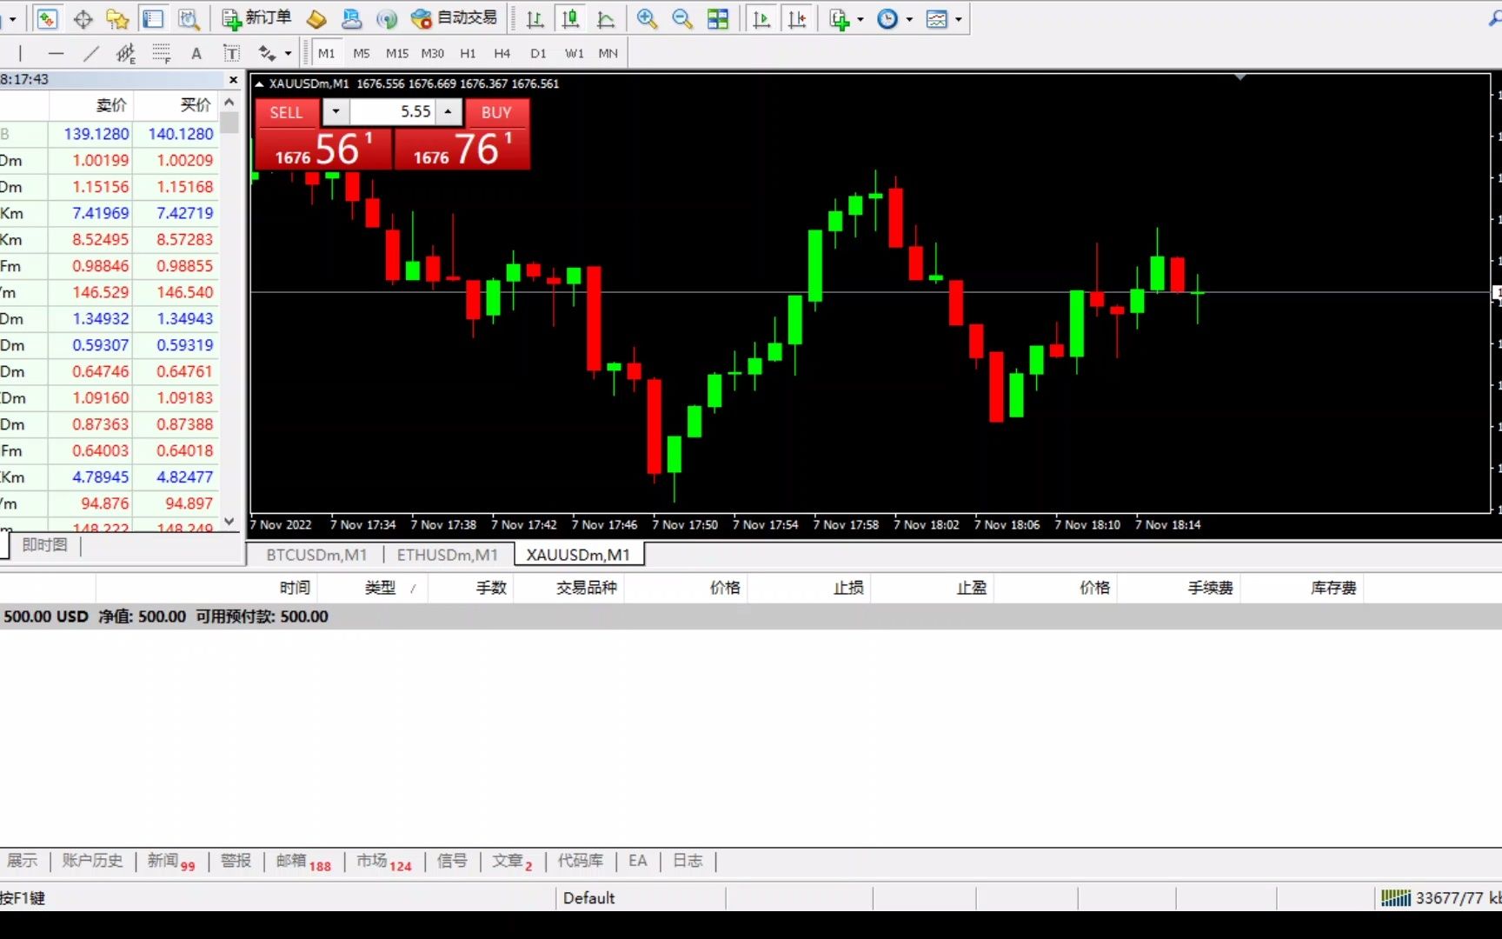Screen dimensions: 1502x939
Task: Click the clock periods icon
Action: point(887,18)
